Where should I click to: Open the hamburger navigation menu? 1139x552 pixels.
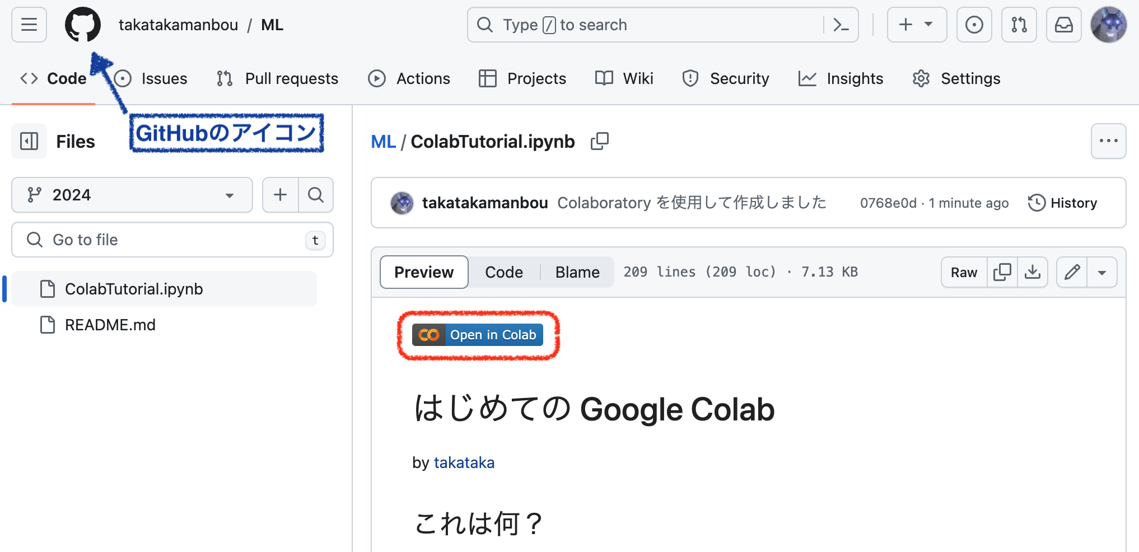29,25
